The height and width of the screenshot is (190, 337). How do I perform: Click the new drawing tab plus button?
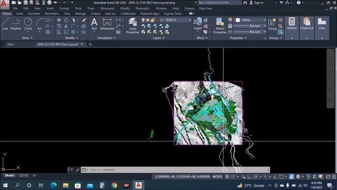click(x=90, y=44)
